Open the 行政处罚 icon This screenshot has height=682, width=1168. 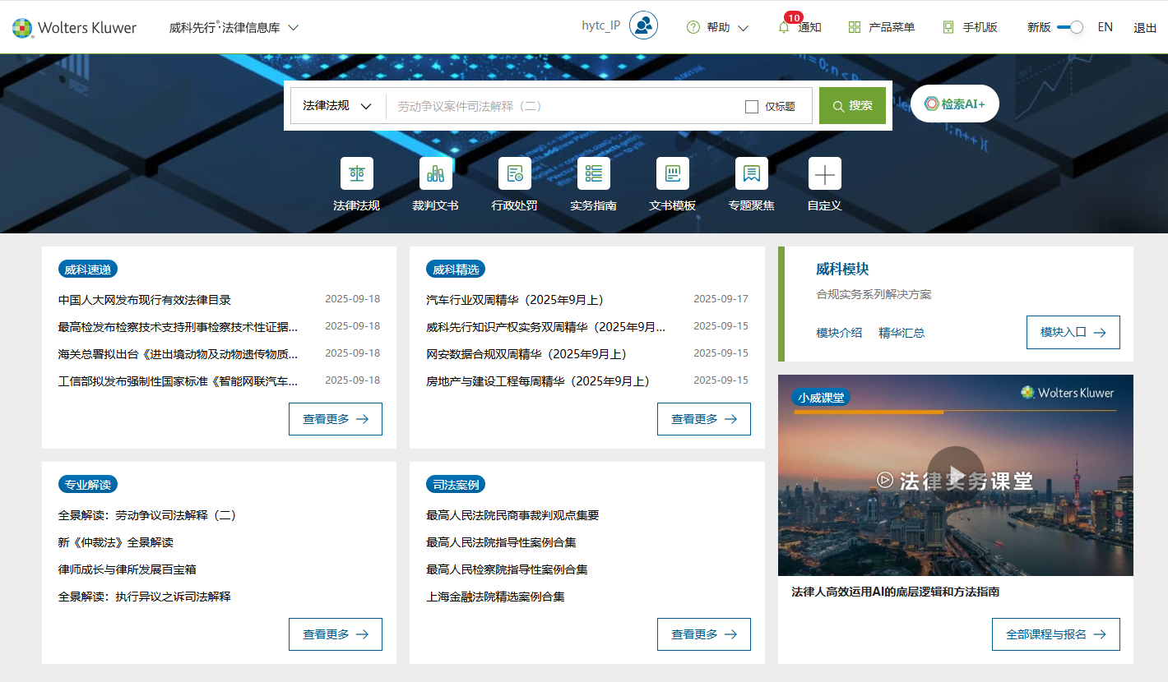pos(515,173)
